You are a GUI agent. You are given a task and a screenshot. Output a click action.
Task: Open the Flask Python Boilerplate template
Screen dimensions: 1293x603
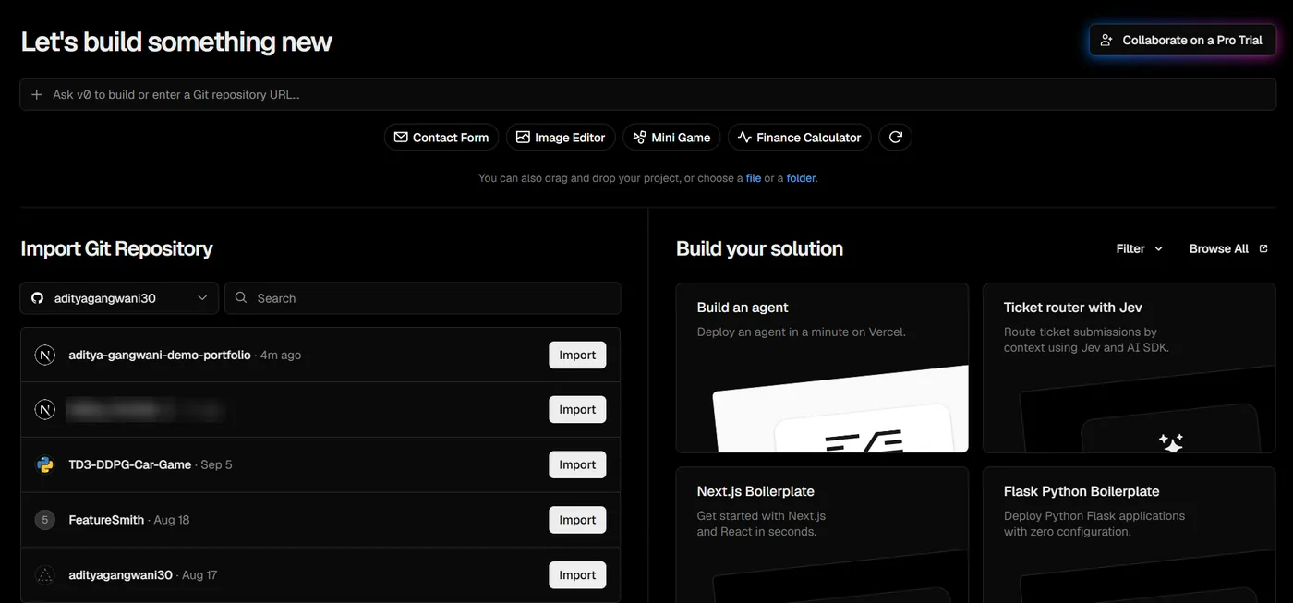click(x=1129, y=535)
